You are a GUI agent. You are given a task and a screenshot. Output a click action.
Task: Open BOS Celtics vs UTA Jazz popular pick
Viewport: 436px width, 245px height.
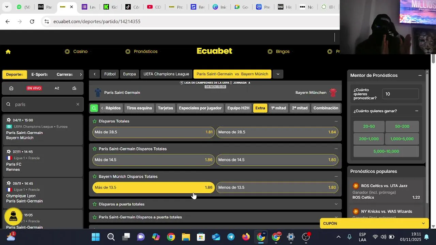386,192
